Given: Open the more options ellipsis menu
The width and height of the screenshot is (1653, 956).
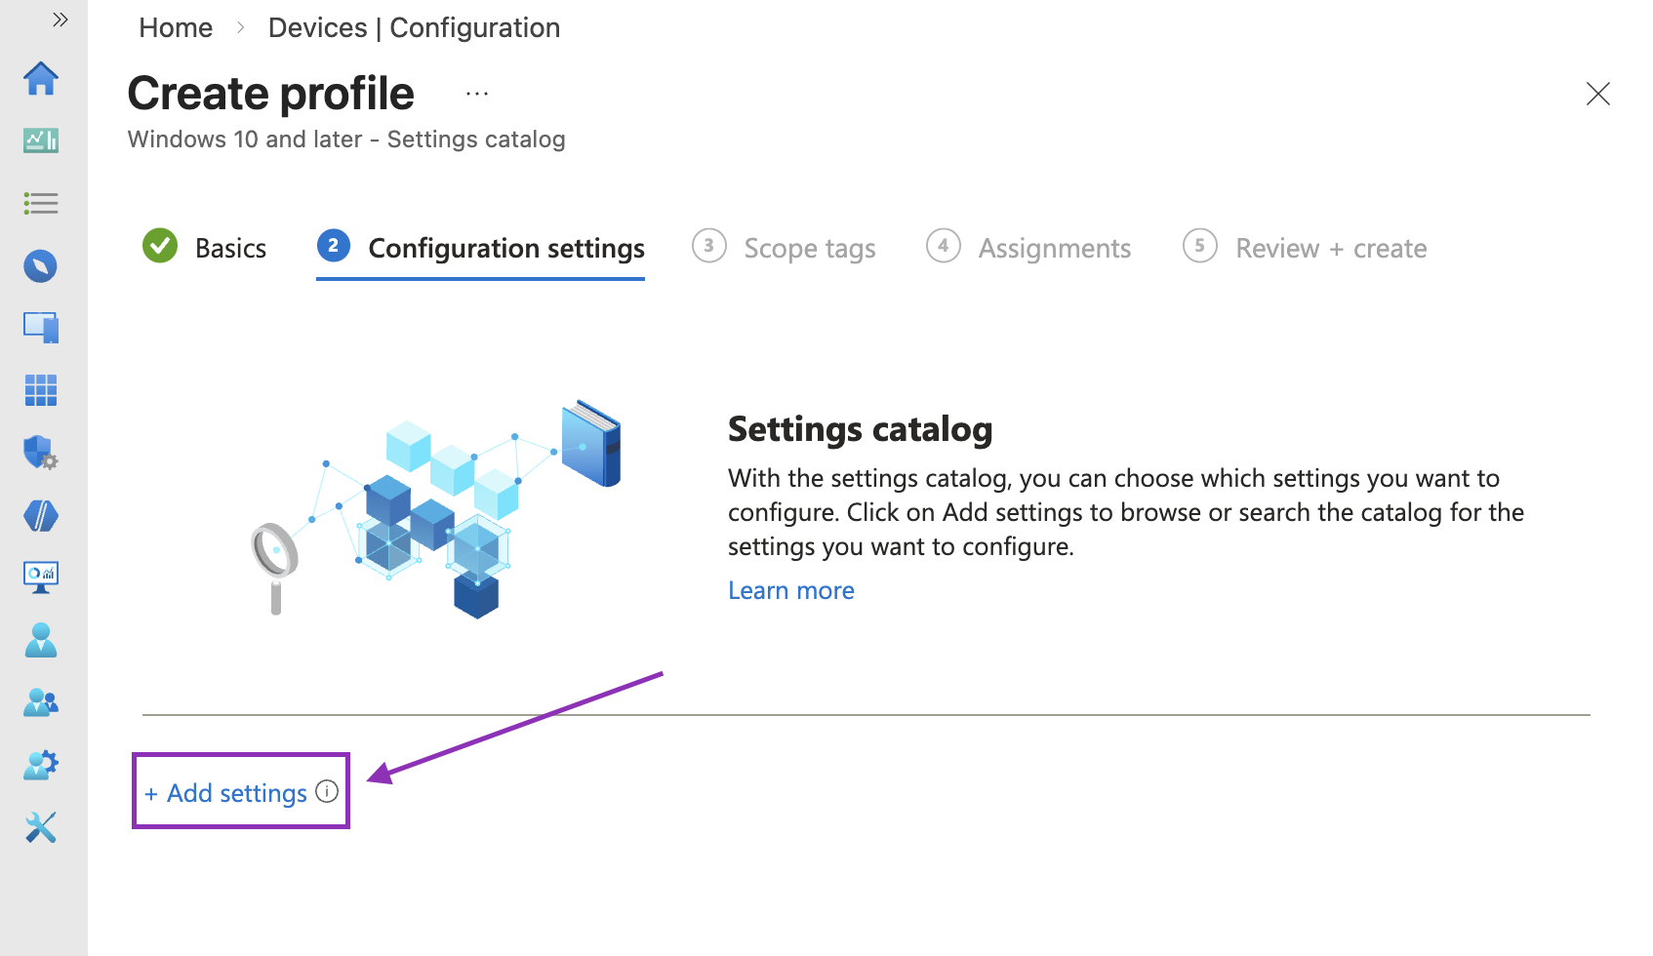Looking at the screenshot, I should click(x=477, y=95).
